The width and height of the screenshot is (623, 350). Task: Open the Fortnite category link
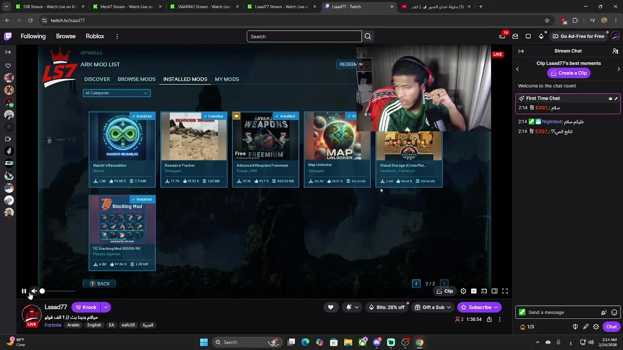click(53, 325)
